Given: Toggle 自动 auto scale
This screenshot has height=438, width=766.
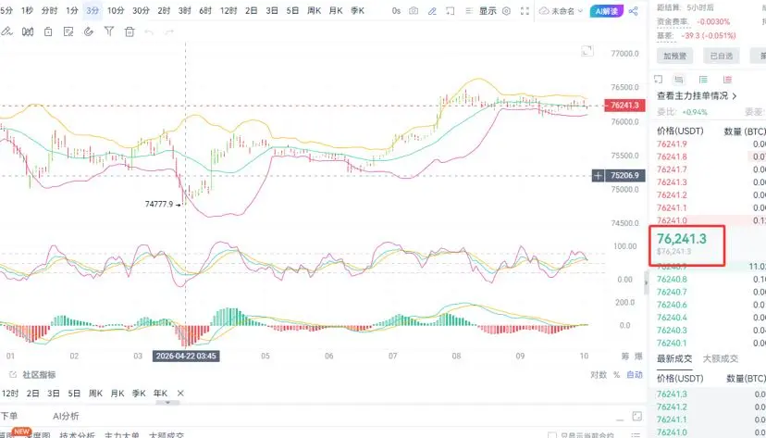Looking at the screenshot, I should coord(635,374).
